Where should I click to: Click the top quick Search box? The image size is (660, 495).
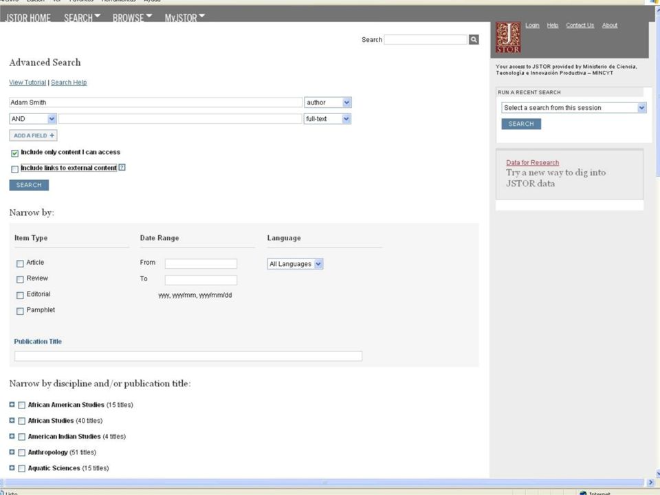(x=426, y=40)
